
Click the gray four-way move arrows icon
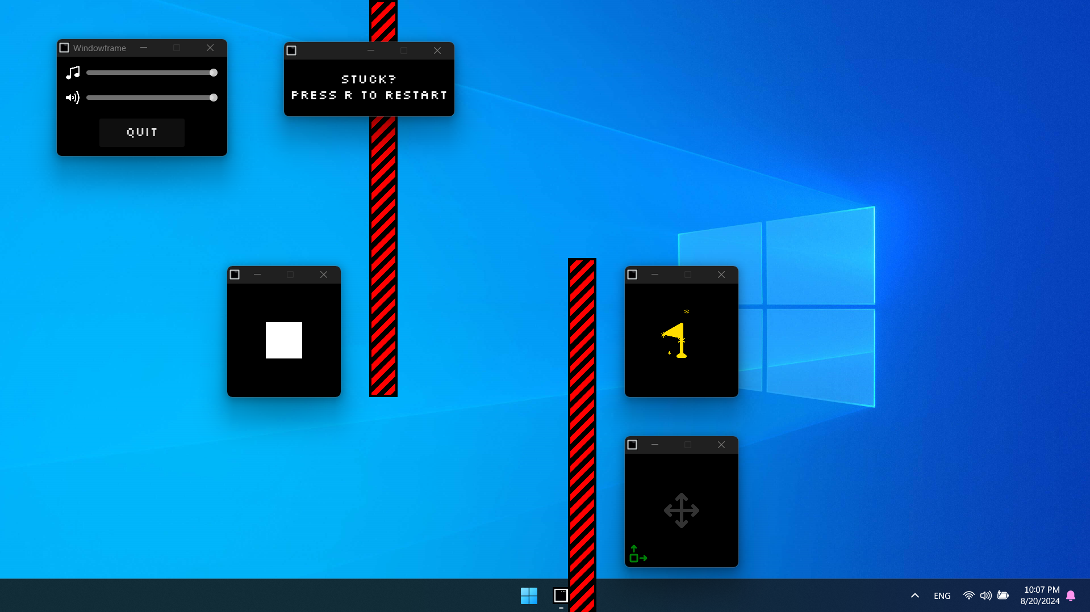[681, 510]
